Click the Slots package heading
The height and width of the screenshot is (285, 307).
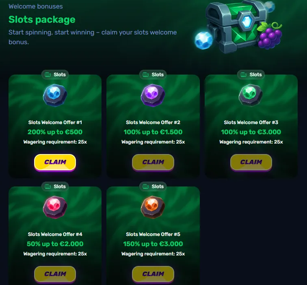point(42,19)
